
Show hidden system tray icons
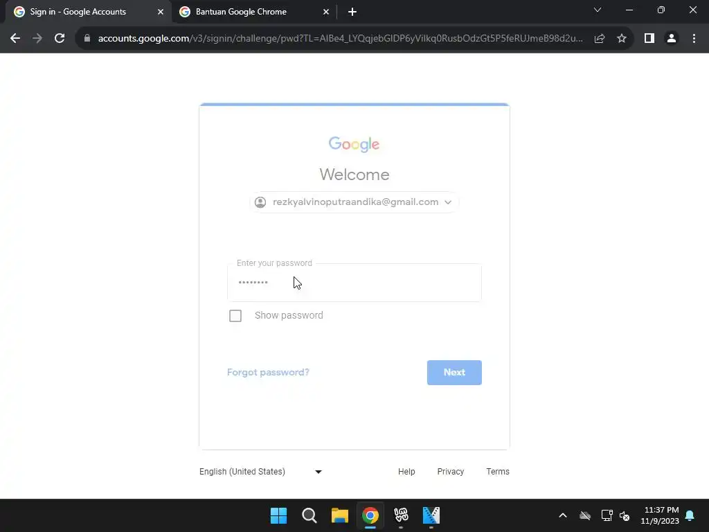pyautogui.click(x=563, y=515)
